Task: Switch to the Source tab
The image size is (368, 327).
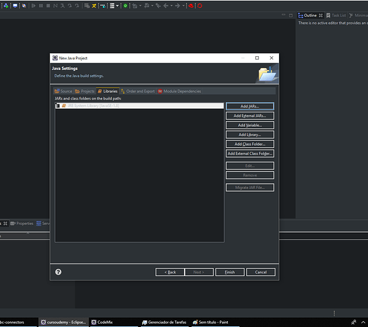Action: (x=64, y=91)
